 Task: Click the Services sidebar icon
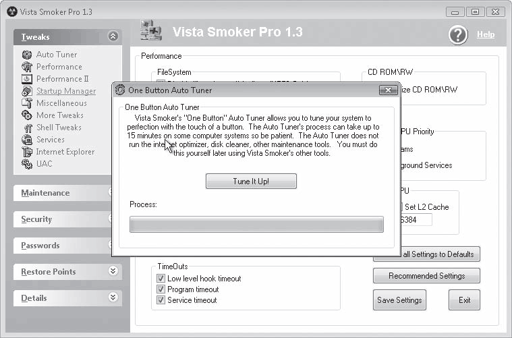click(27, 140)
